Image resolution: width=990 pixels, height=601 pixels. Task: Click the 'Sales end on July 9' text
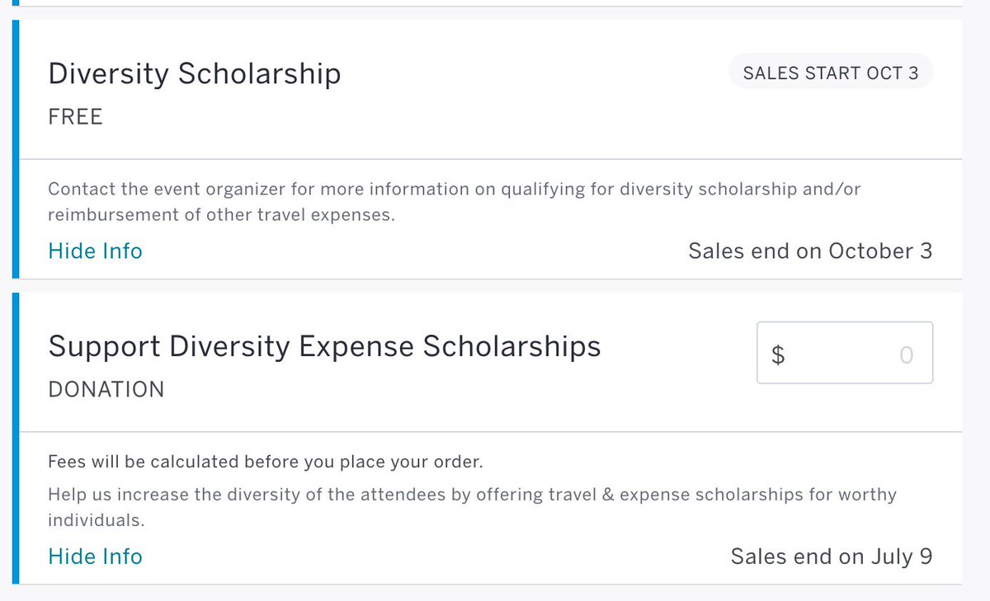pyautogui.click(x=831, y=556)
